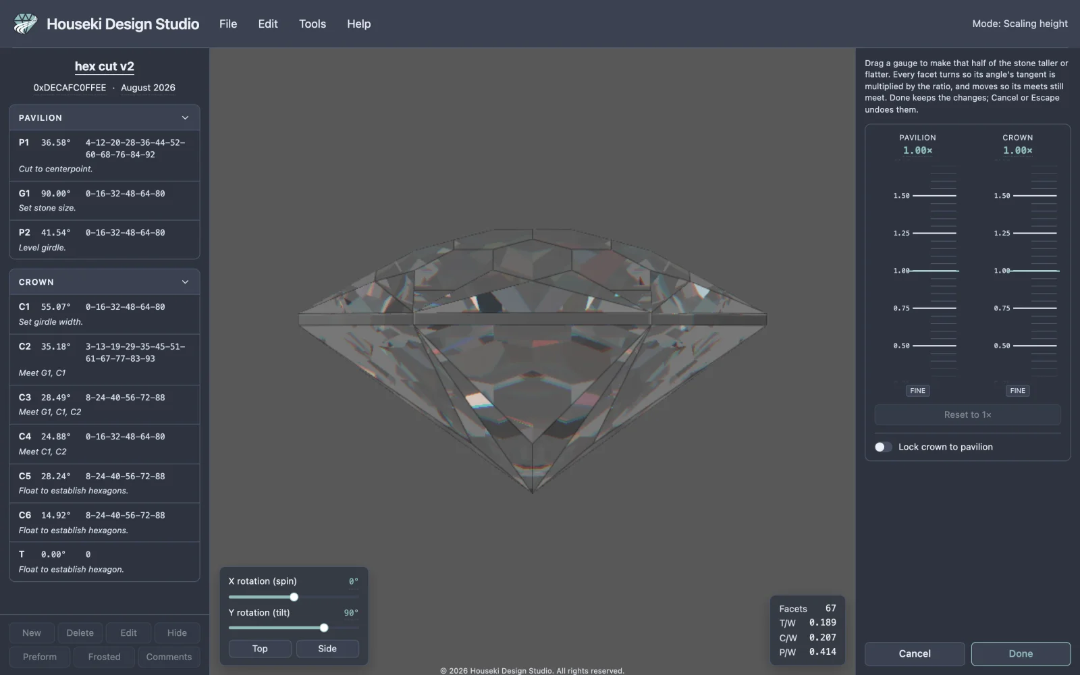Collapse the PAVILION section chevron
The height and width of the screenshot is (675, 1080).
coord(185,118)
